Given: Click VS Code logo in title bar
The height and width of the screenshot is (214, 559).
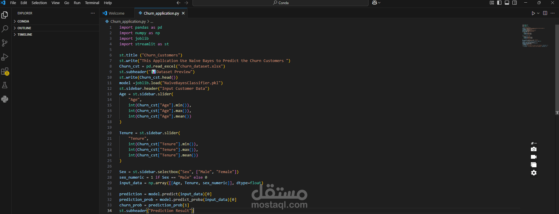Looking at the screenshot, I should point(3,3).
